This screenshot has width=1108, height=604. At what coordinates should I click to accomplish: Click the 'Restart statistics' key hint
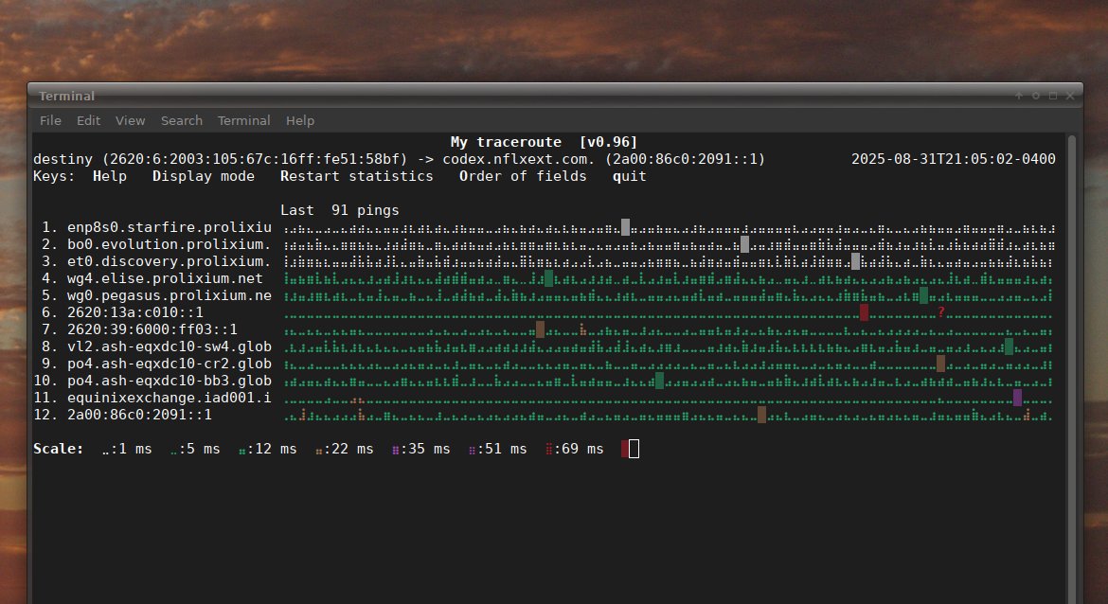click(357, 176)
